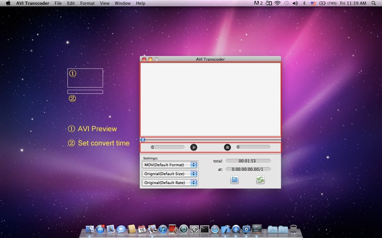Screen dimensions: 382x238
Task: Open Xcode in the dock
Action: pos(225,229)
